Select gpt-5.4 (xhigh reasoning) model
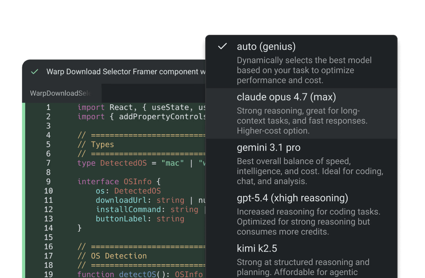 point(301,214)
